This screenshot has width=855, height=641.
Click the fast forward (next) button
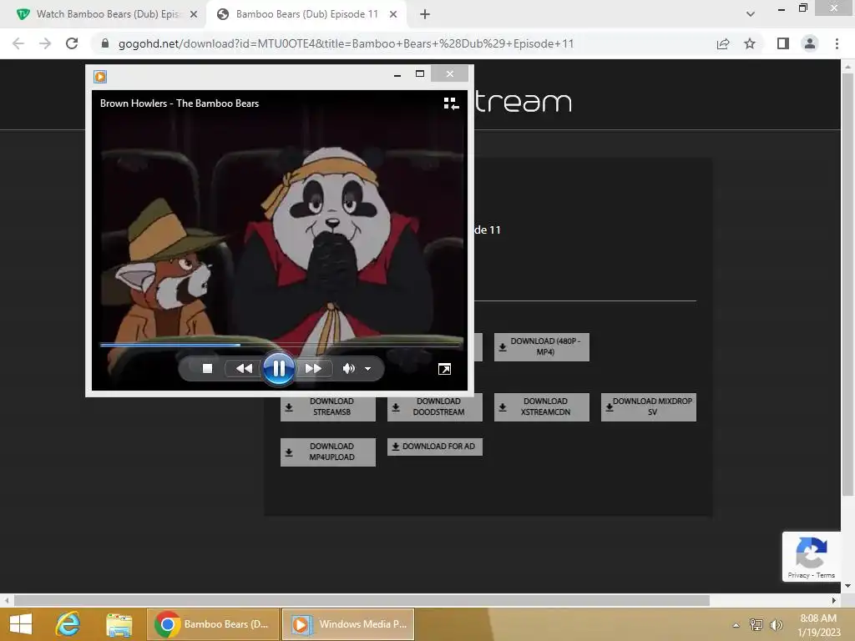tap(313, 369)
